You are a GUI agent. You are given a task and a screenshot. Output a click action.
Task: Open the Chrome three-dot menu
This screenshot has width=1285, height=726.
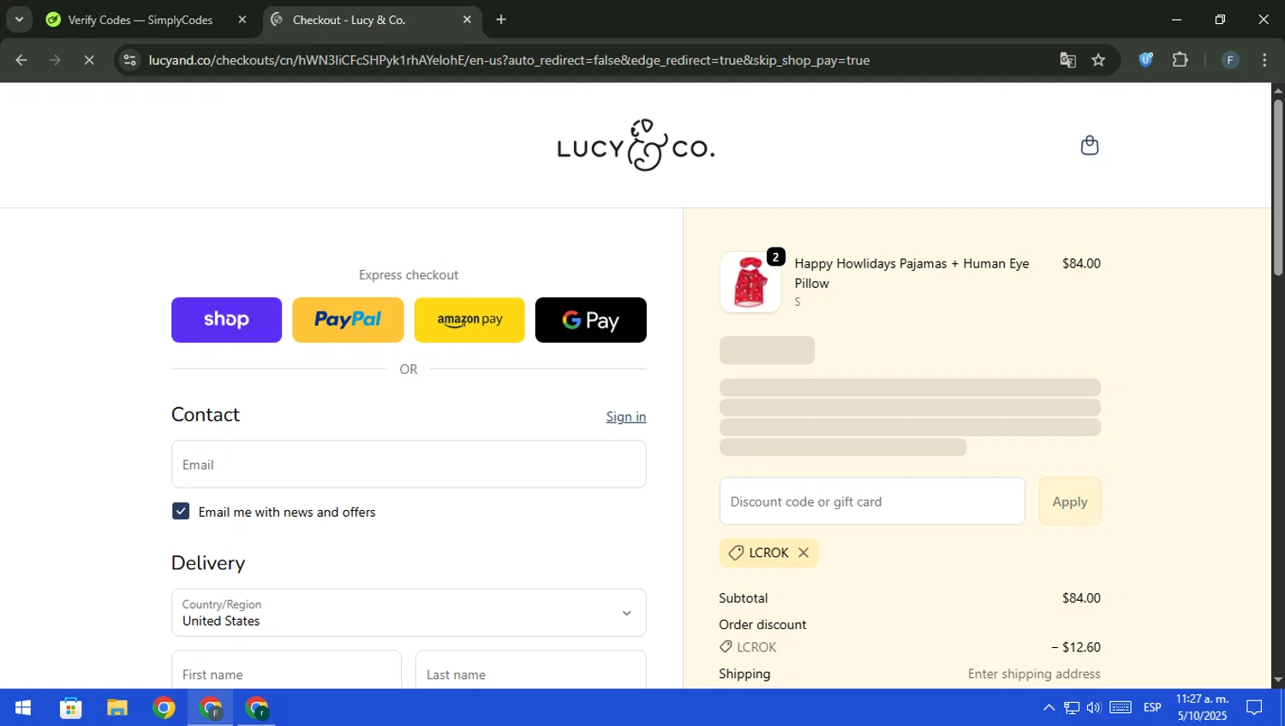pos(1264,60)
